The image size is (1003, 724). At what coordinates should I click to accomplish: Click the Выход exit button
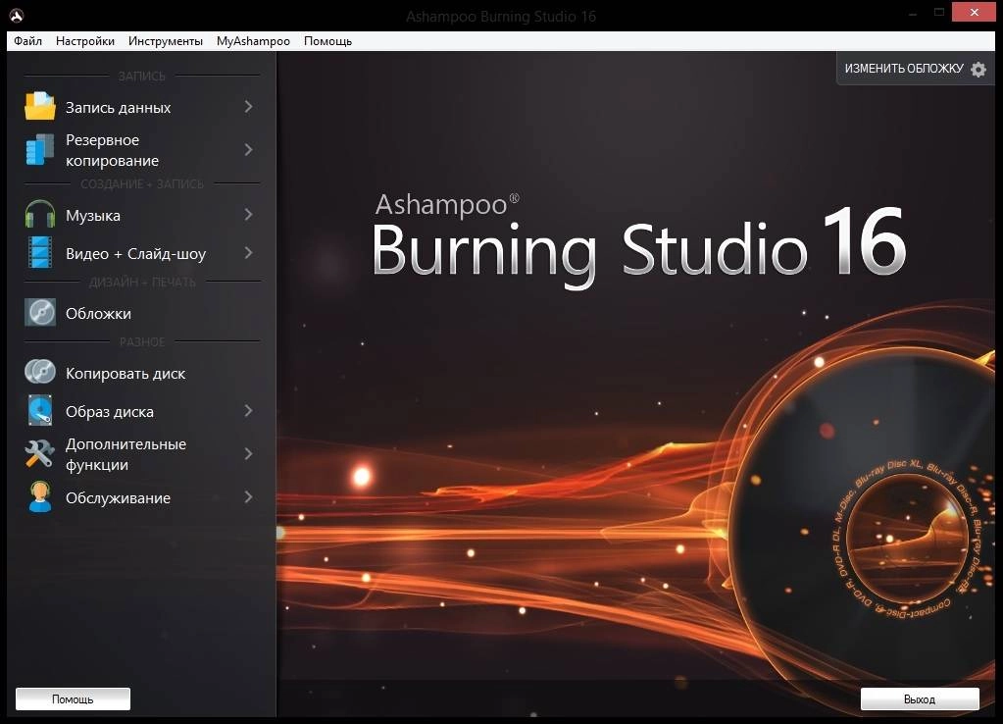[x=920, y=699]
